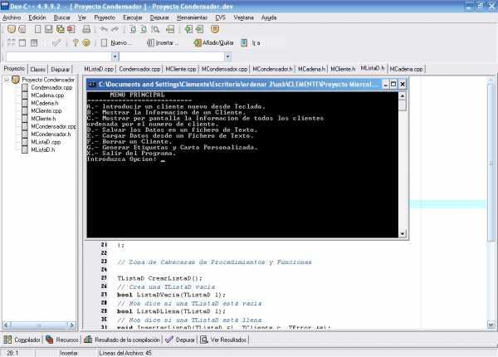Screen dimensions: 498x357
Task: Open the second function selector dropdown
Action: tap(227, 56)
